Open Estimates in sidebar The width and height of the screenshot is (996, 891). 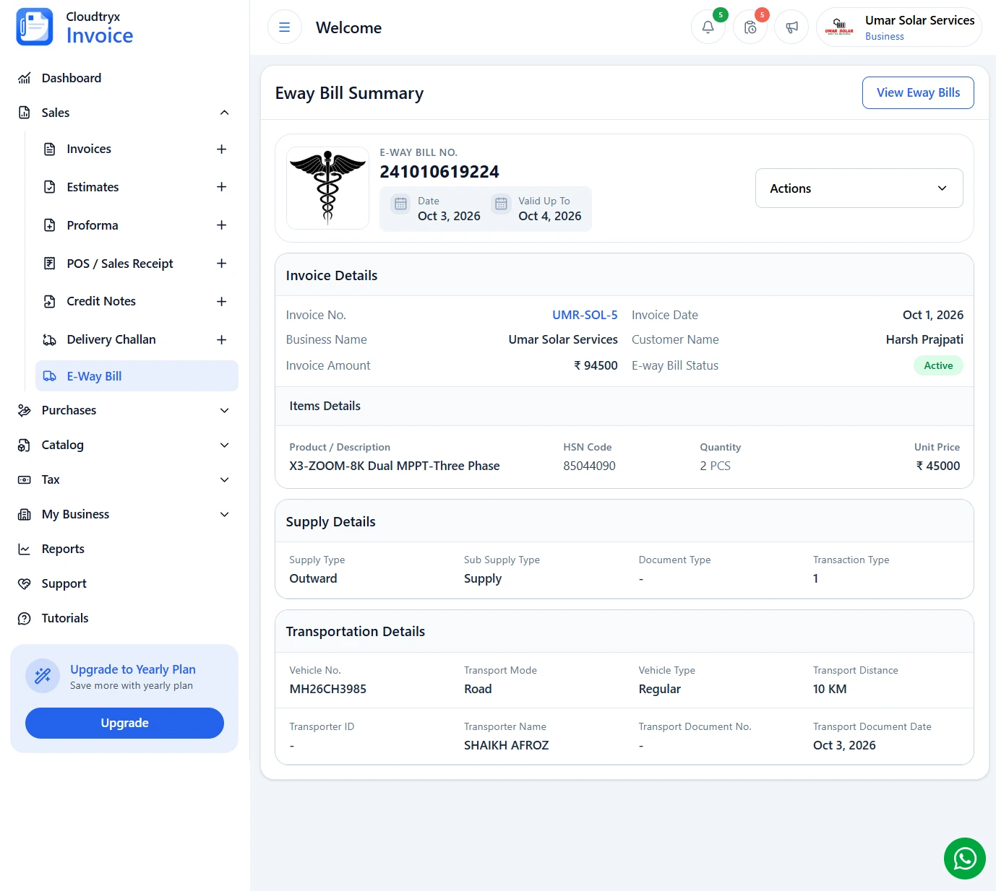(x=93, y=187)
